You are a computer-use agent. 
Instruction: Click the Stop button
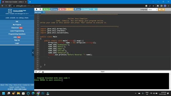[x=62, y=9]
